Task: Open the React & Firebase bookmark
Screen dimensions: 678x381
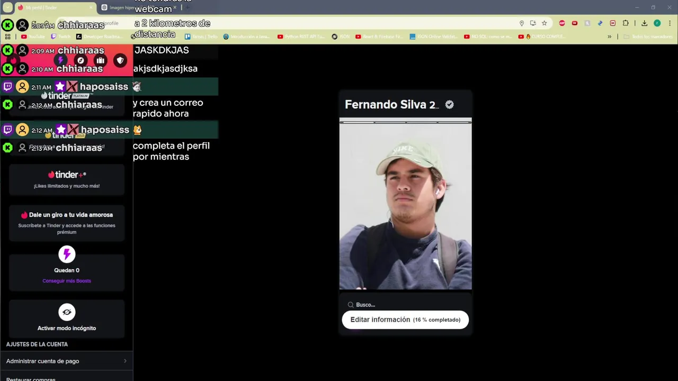Action: tap(379, 37)
